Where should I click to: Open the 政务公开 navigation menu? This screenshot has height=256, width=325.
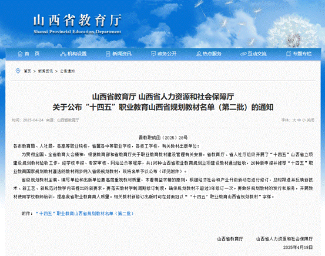167,54
